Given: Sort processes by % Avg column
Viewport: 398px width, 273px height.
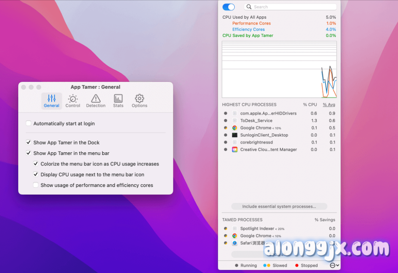Looking at the screenshot, I should tap(329, 105).
